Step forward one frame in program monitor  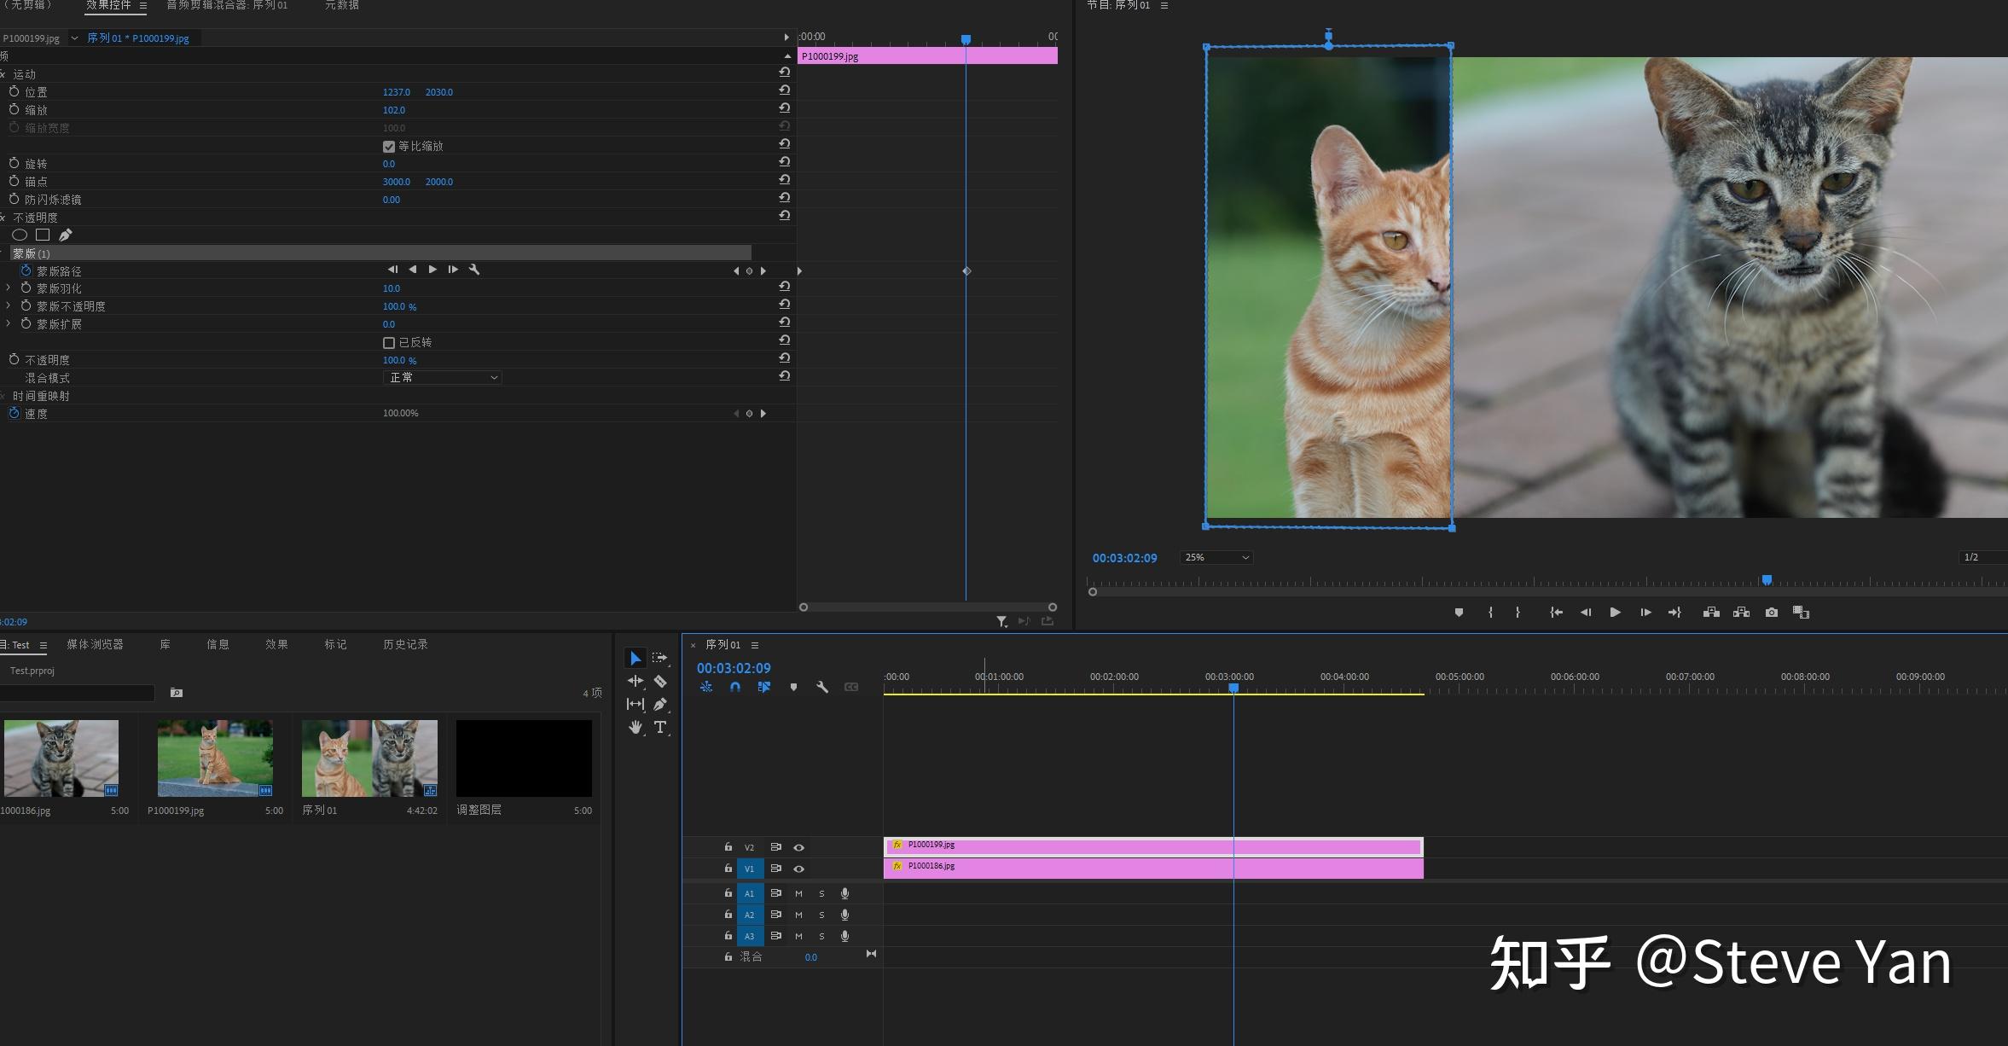tap(1645, 613)
